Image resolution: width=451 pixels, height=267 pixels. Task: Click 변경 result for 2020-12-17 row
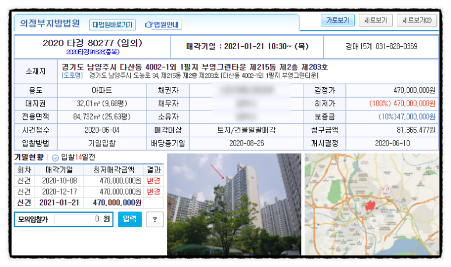pyautogui.click(x=153, y=192)
